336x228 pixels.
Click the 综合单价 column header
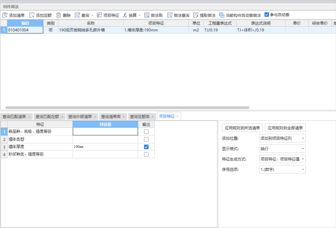(x=320, y=23)
